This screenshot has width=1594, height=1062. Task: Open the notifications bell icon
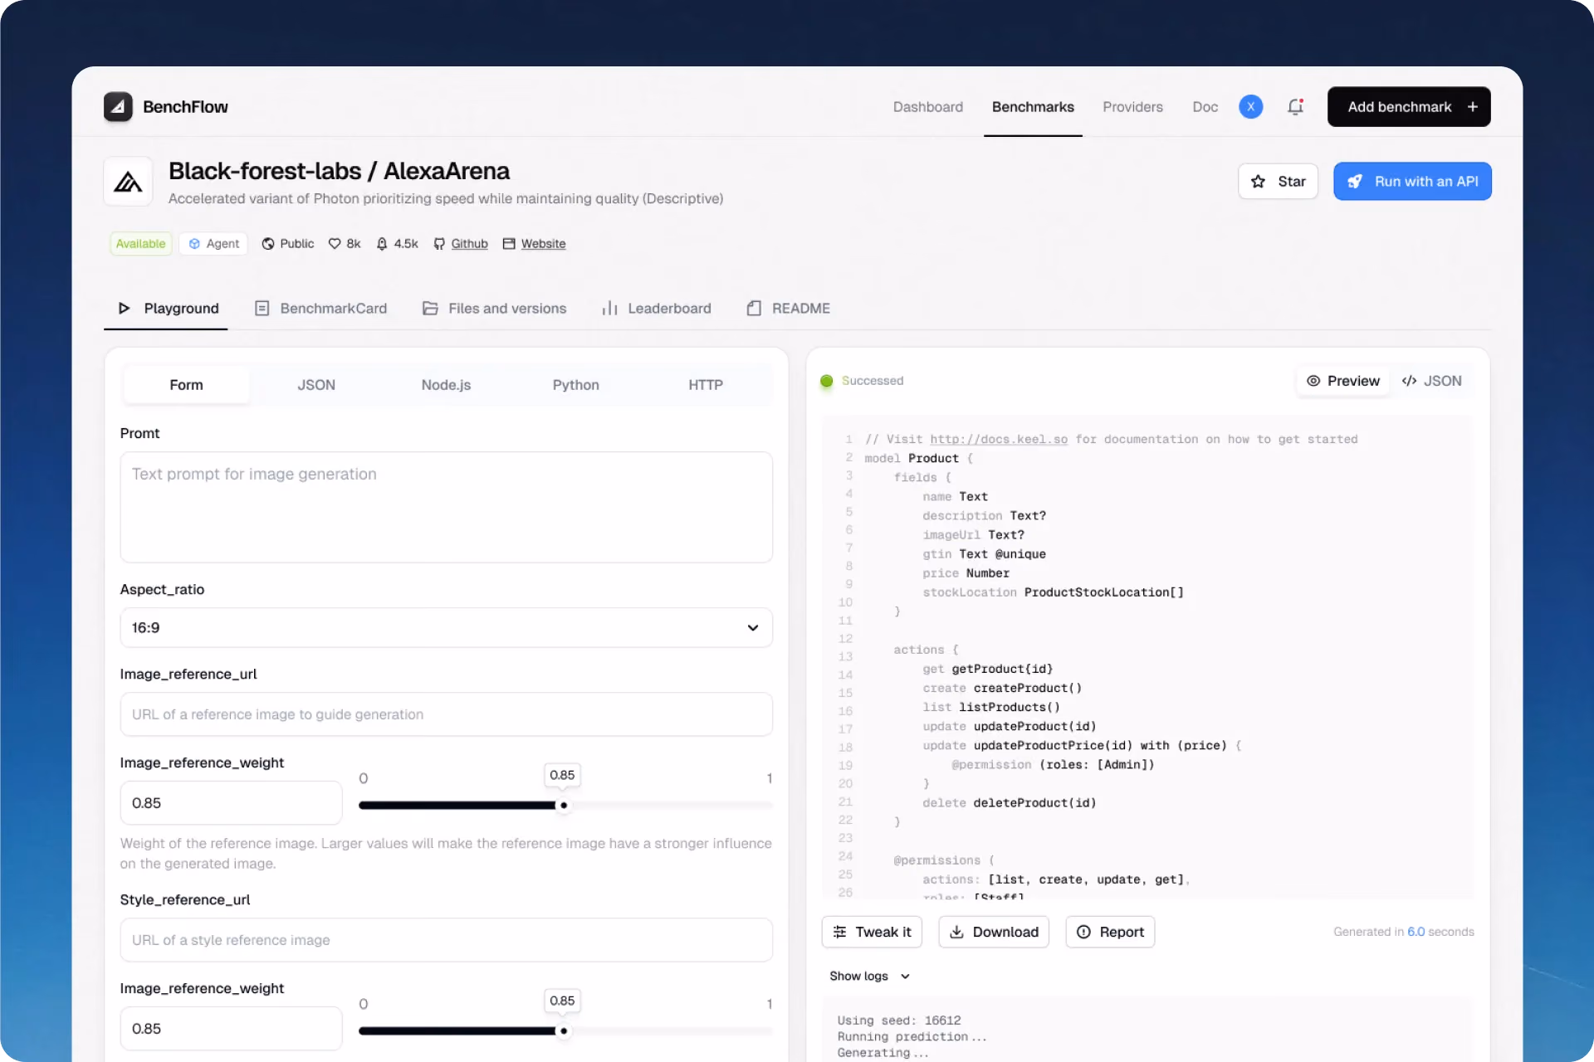(x=1295, y=106)
